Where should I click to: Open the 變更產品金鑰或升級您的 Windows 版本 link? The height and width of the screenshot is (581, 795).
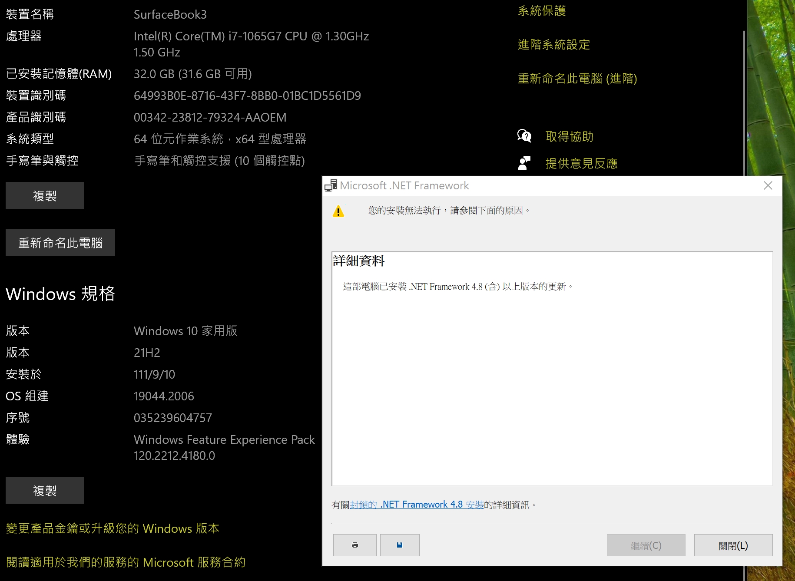click(x=113, y=528)
